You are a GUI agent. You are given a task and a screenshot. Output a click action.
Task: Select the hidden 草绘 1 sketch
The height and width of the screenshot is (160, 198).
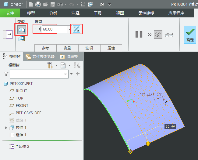(18, 120)
